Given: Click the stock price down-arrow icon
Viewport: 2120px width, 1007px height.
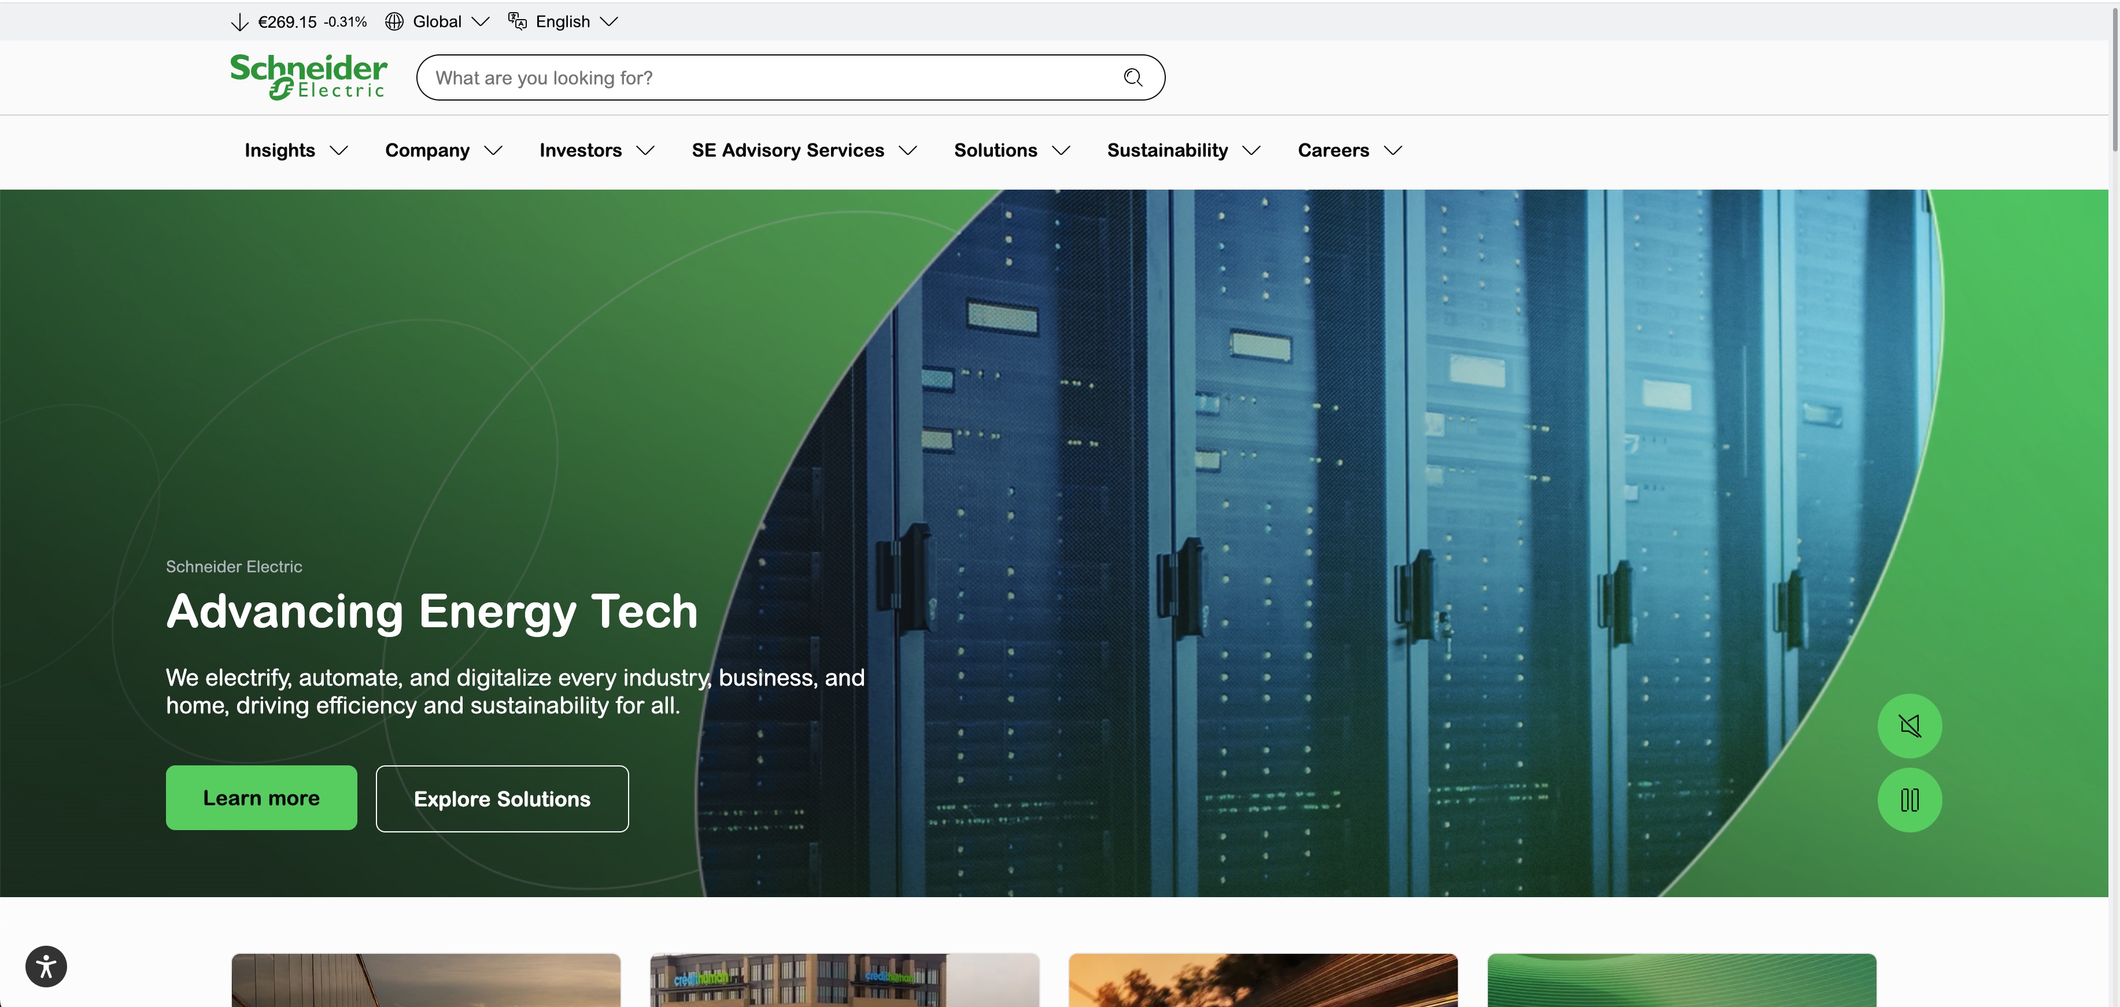Looking at the screenshot, I should click(x=239, y=22).
